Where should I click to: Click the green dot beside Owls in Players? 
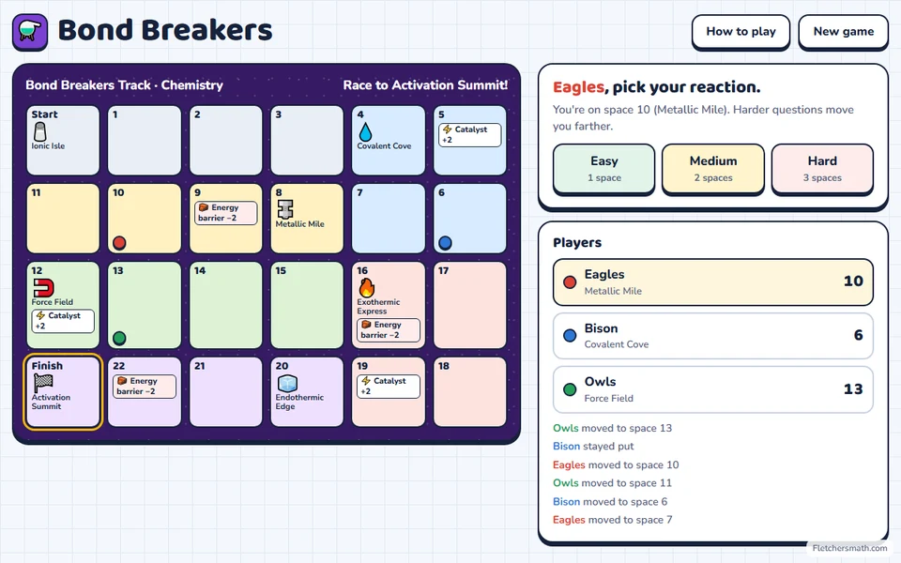[570, 389]
